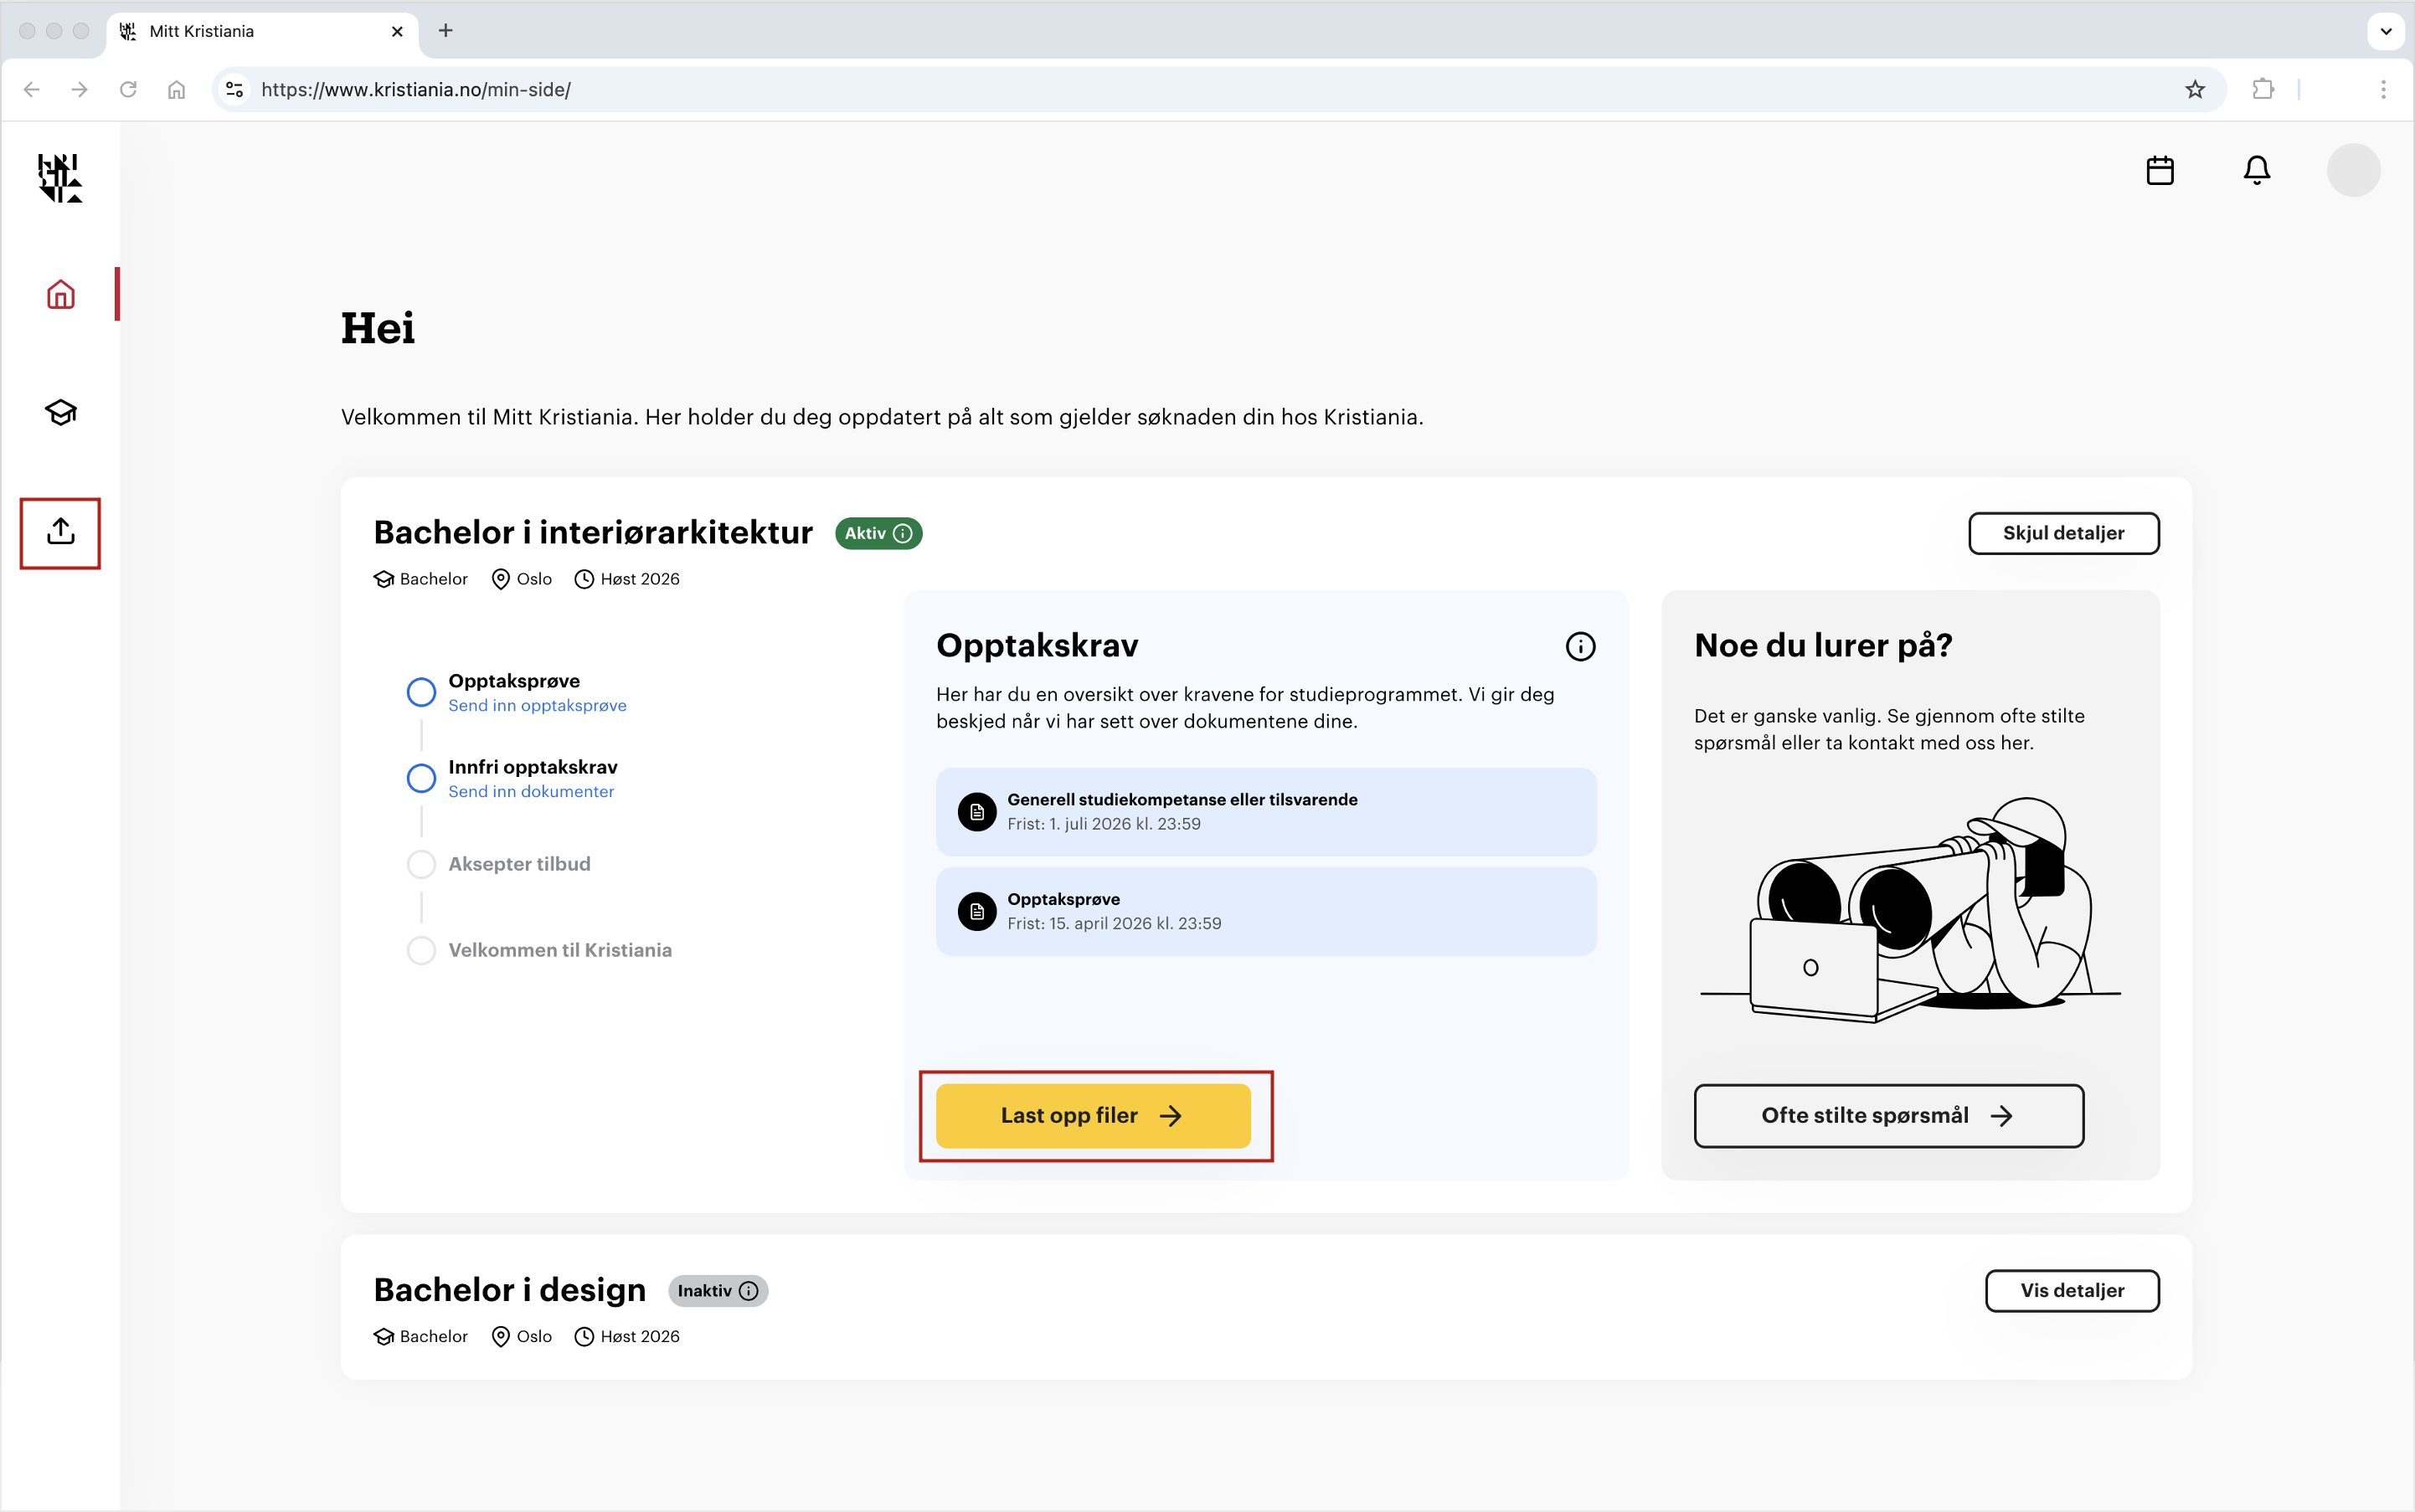This screenshot has height=1512, width=2415.
Task: Expand Bachelor i design with Vis detaljer
Action: pyautogui.click(x=2071, y=1290)
